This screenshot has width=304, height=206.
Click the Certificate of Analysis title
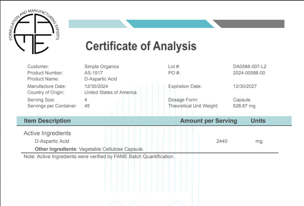[x=141, y=46]
